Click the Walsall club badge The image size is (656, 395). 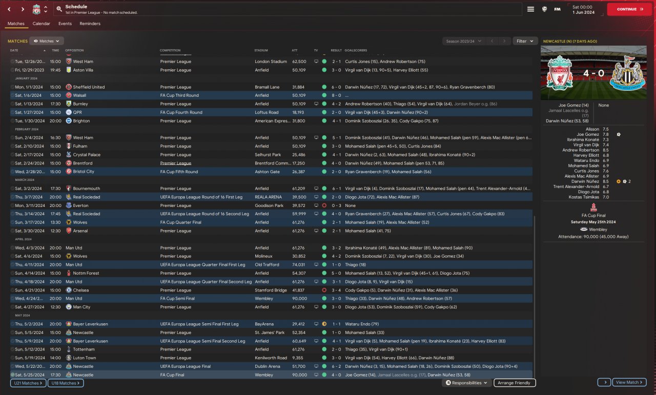point(69,95)
